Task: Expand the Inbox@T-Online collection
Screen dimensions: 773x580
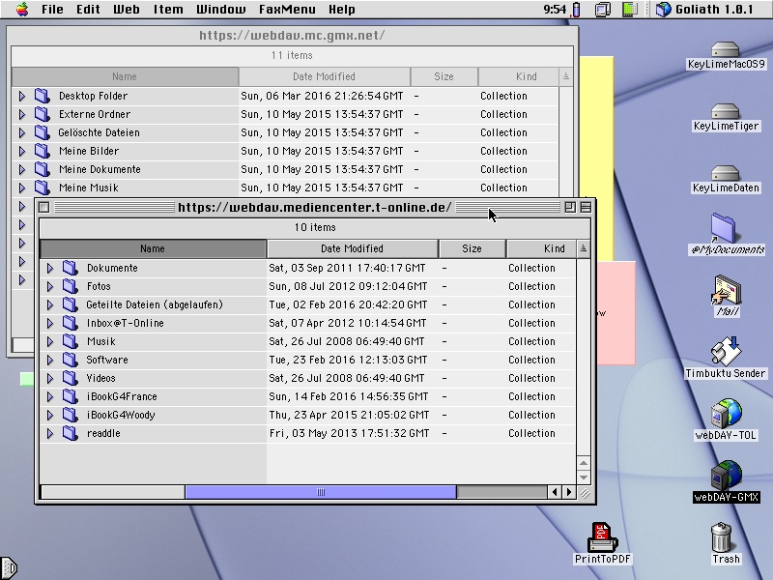Action: pyautogui.click(x=50, y=323)
